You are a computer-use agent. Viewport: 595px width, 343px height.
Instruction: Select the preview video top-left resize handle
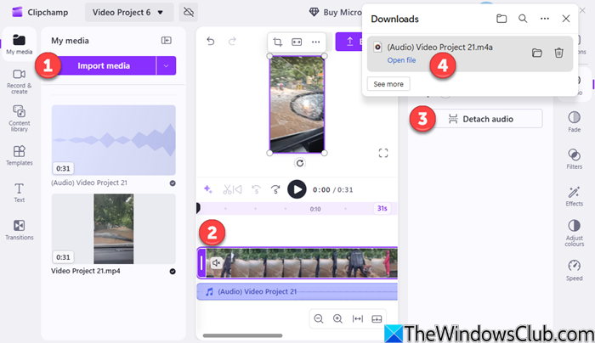click(269, 56)
